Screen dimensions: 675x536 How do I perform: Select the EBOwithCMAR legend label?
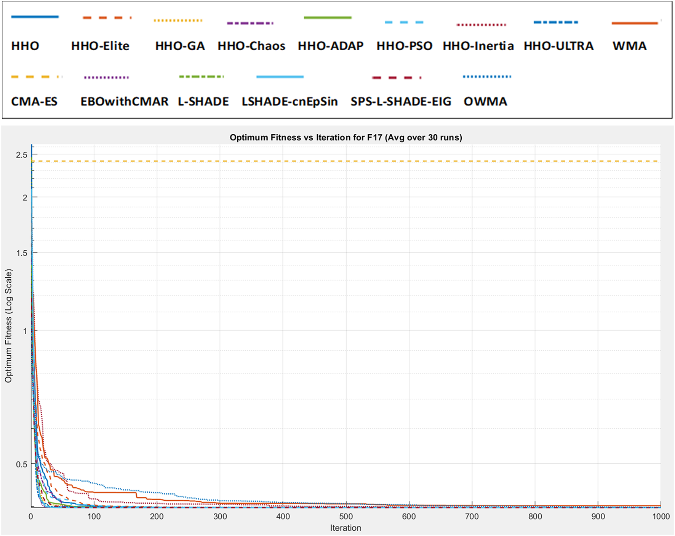click(124, 102)
